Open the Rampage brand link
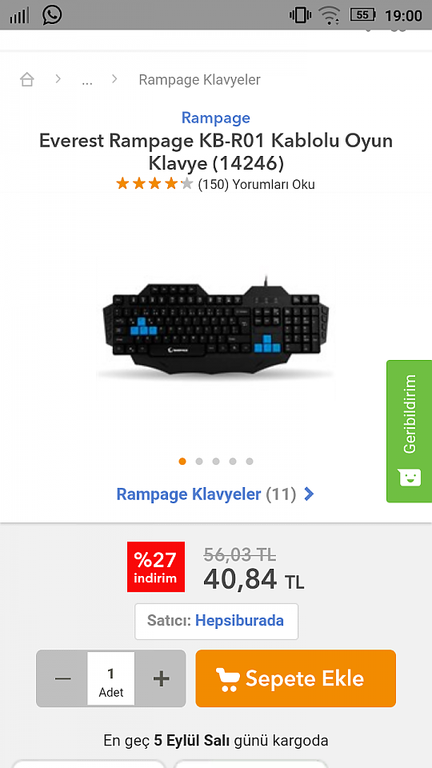 [215, 118]
